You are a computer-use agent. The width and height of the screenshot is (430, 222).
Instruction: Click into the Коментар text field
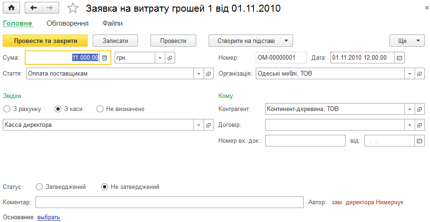170,202
